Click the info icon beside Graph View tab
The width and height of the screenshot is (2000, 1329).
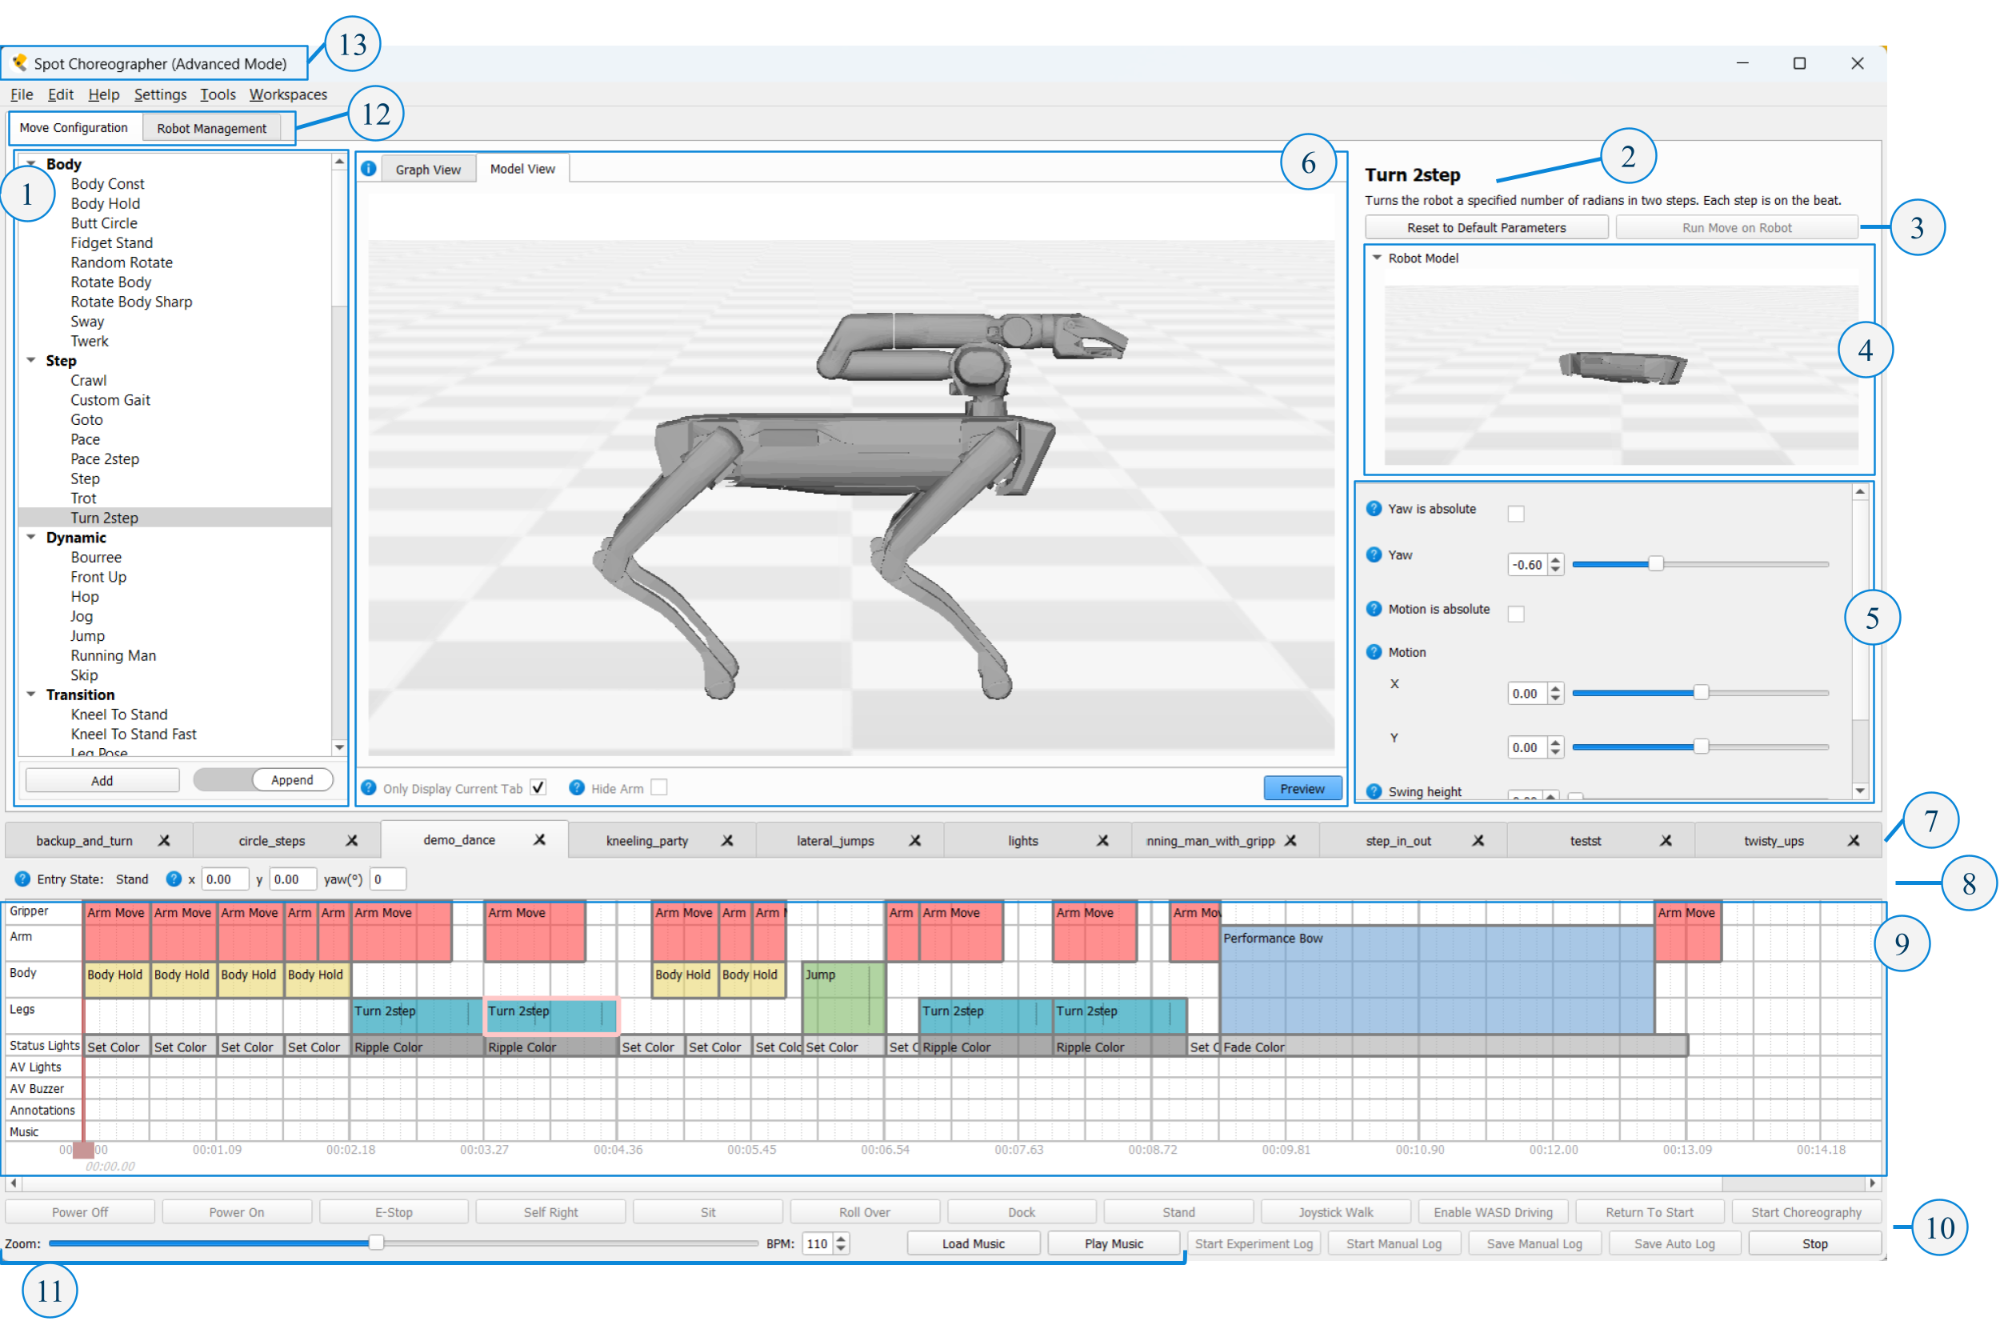[x=369, y=169]
